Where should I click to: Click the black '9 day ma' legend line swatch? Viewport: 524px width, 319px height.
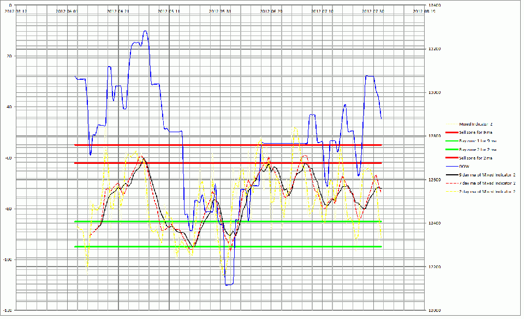point(452,175)
